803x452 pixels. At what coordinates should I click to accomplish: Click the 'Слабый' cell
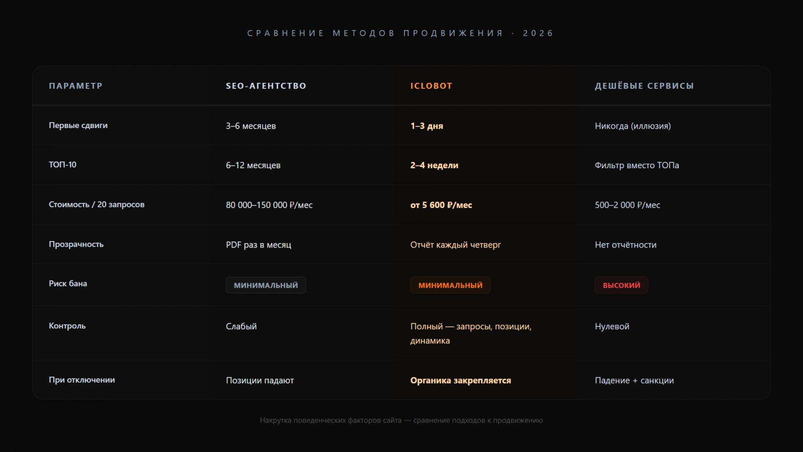coord(241,326)
